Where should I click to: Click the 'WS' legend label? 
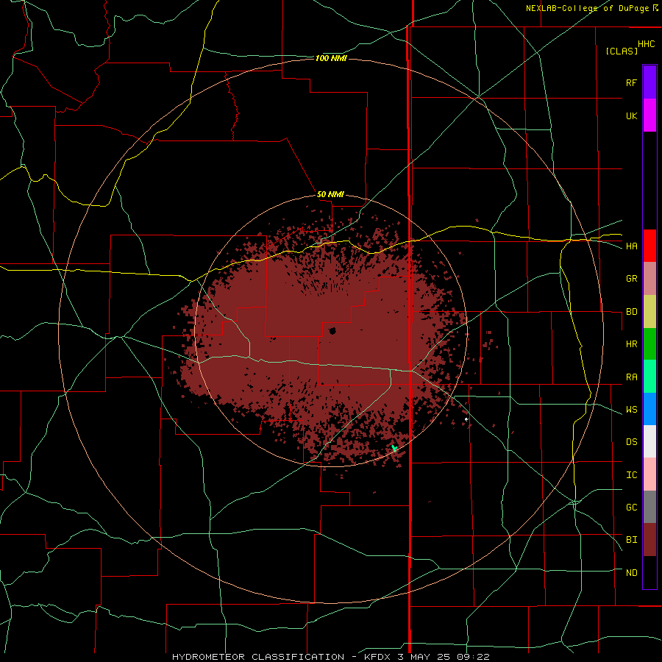pos(631,410)
